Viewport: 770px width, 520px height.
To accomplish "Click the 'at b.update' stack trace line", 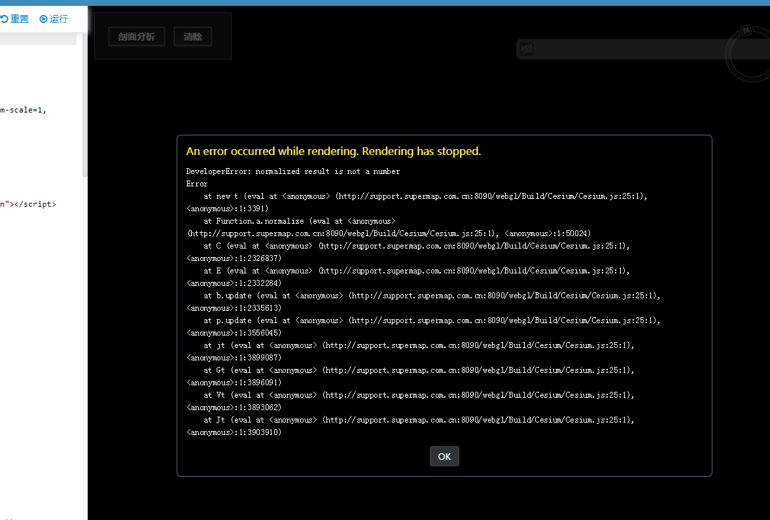I will 432,296.
